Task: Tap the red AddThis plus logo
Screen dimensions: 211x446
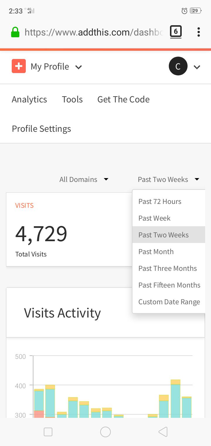Action: point(19,66)
